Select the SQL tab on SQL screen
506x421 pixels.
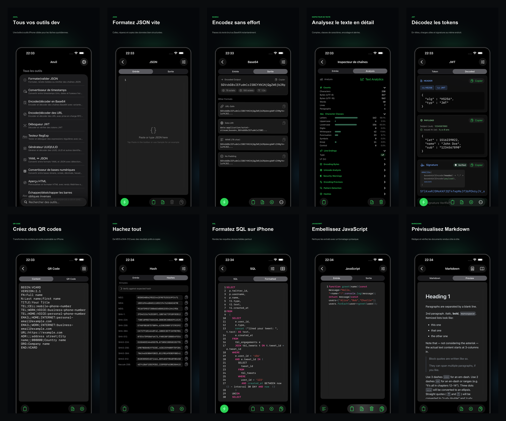[236, 279]
